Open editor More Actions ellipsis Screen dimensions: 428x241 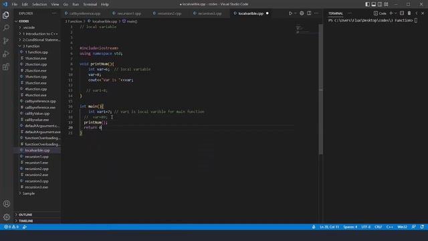click(x=316, y=13)
